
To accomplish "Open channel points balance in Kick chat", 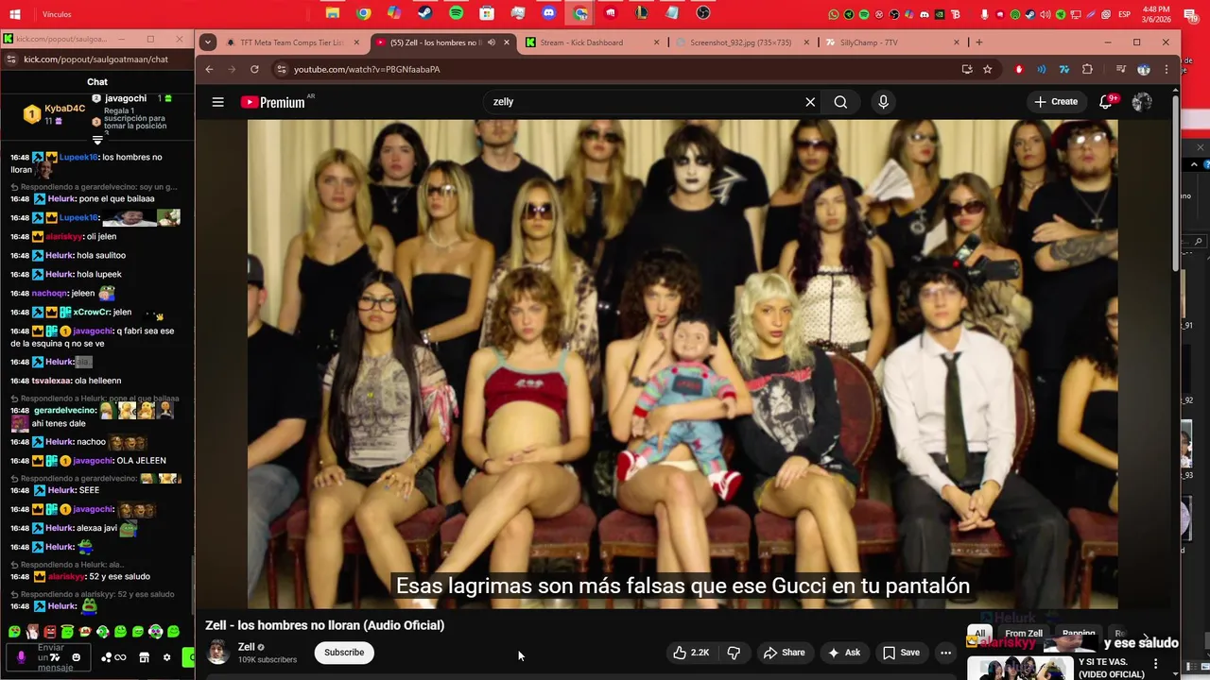I will tap(113, 657).
